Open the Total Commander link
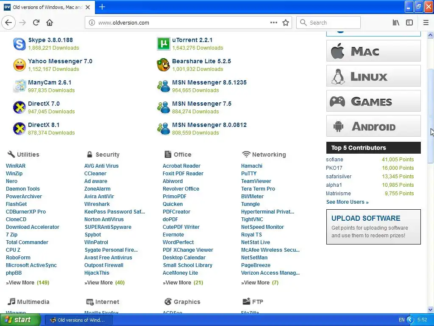Screen dimensions: 434x326 point(27,242)
